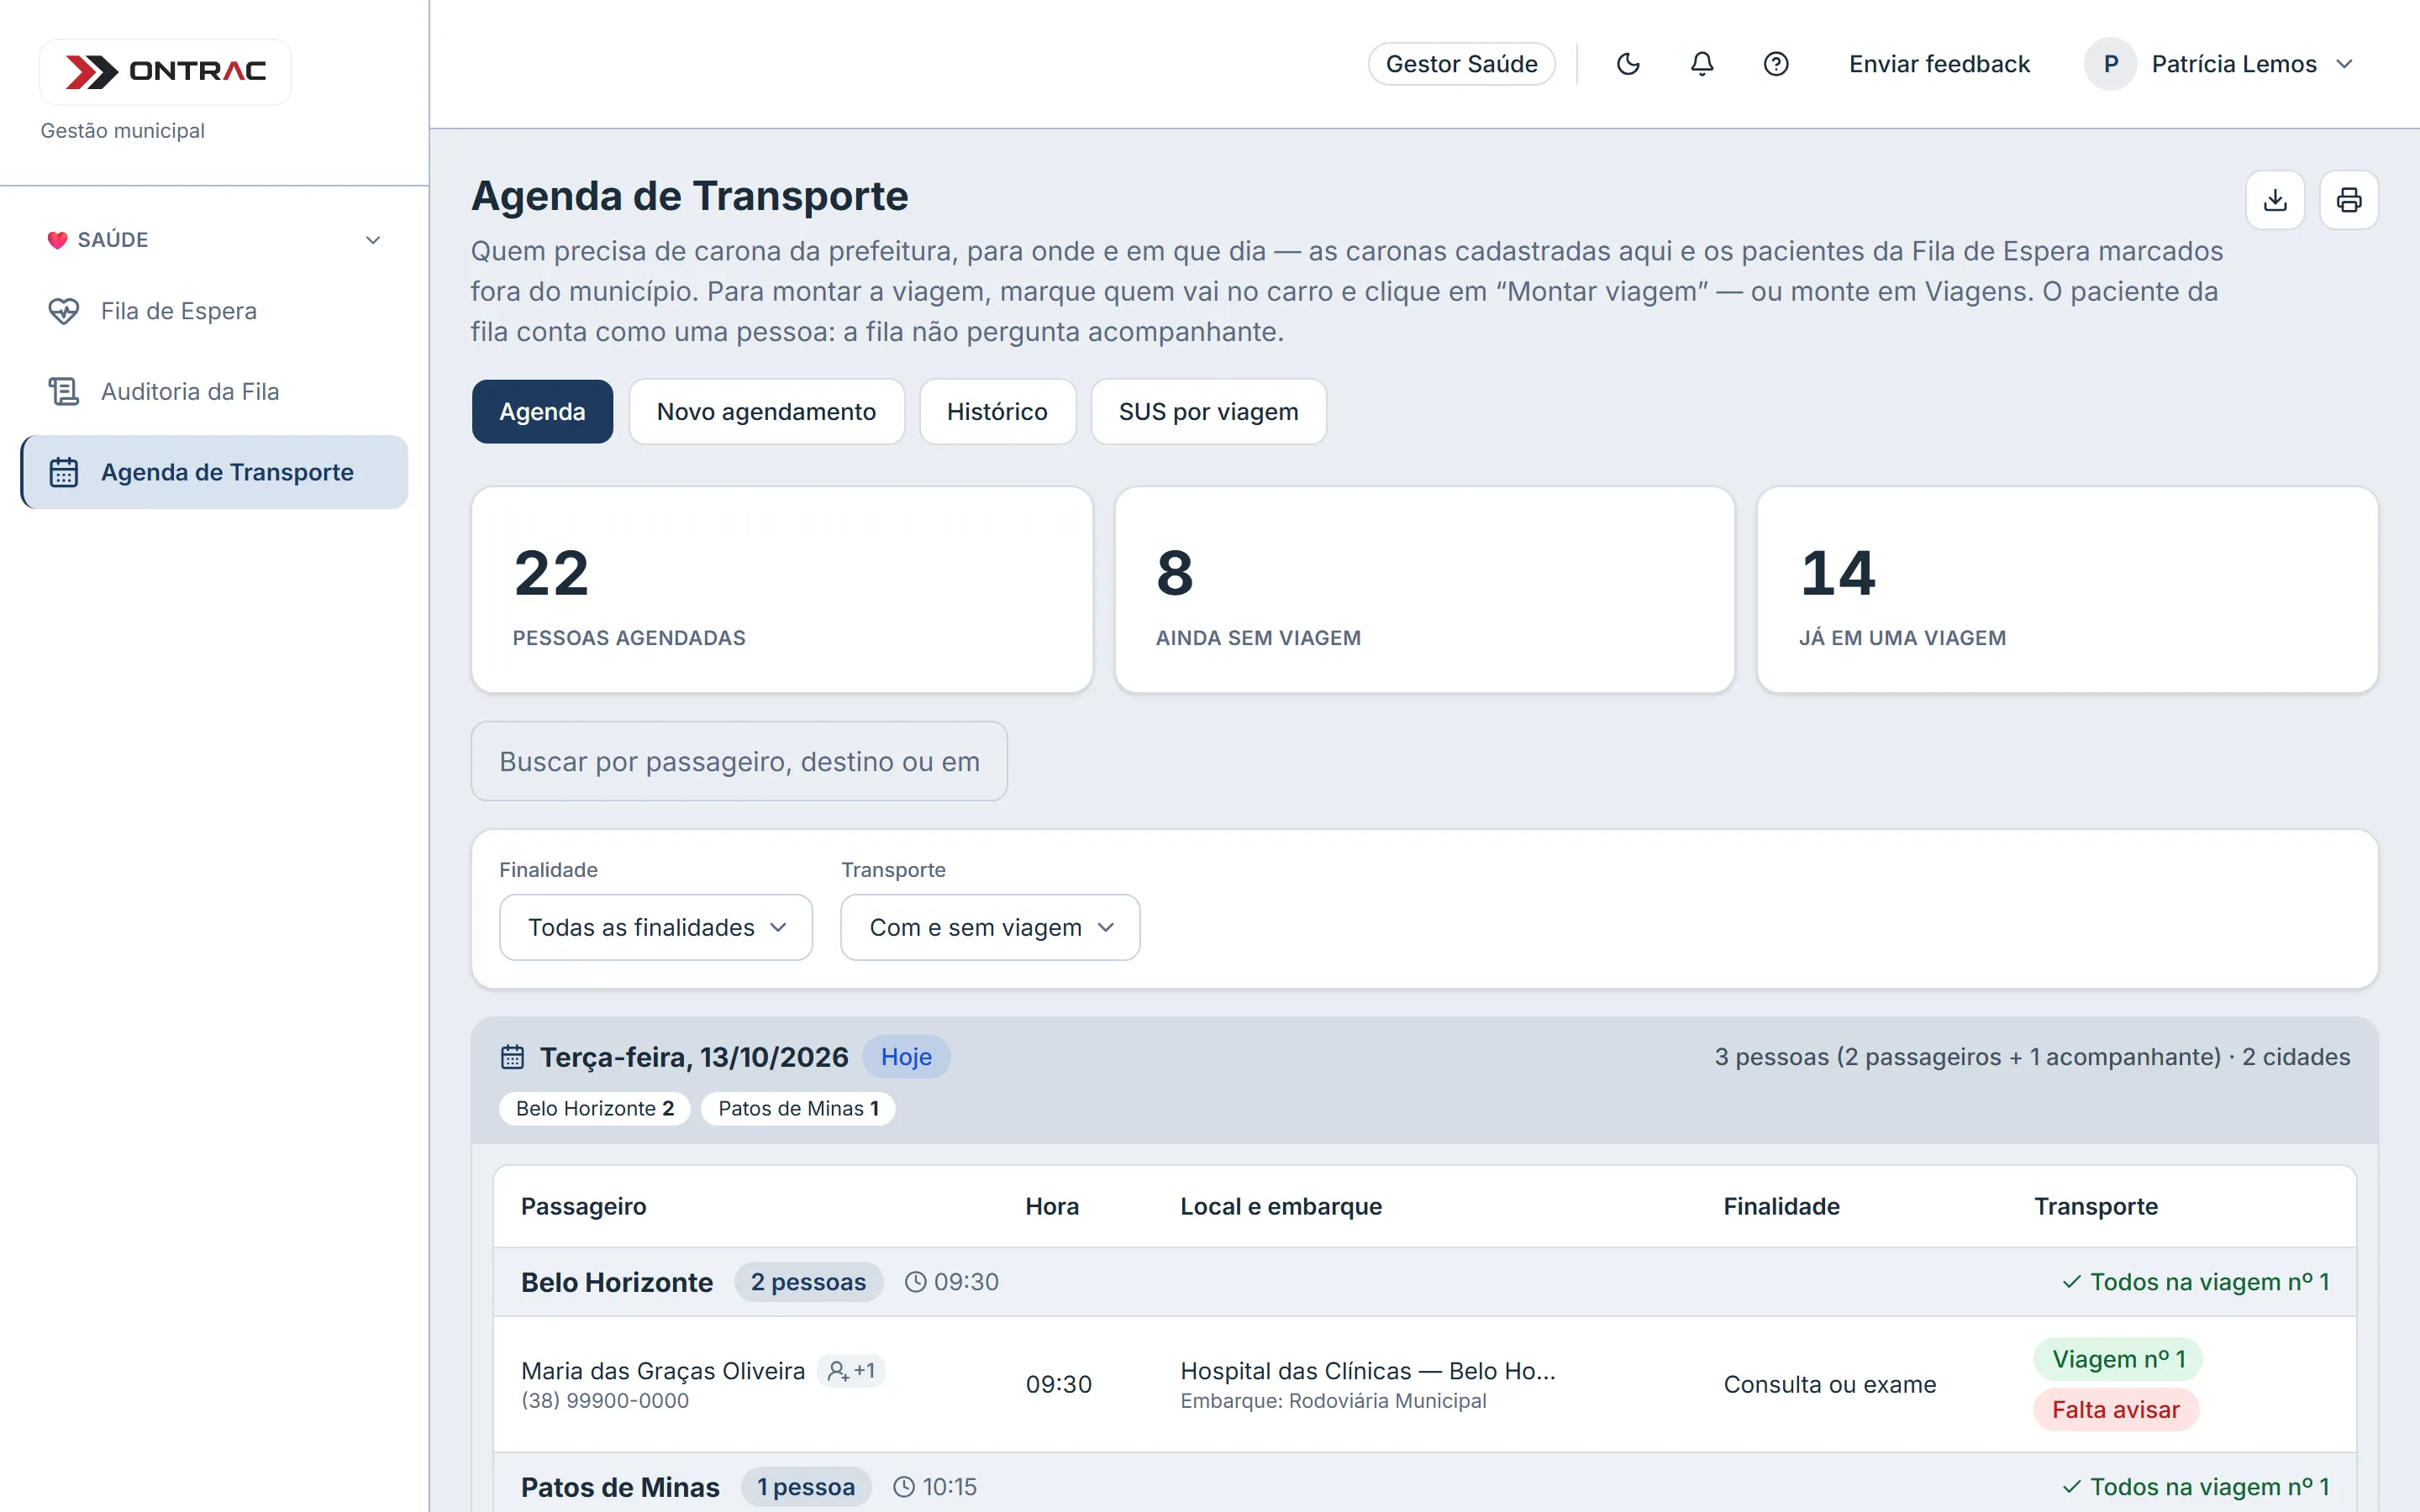The image size is (2420, 1512).
Task: Open the Patrícia Lemos user menu
Action: (x=2220, y=64)
